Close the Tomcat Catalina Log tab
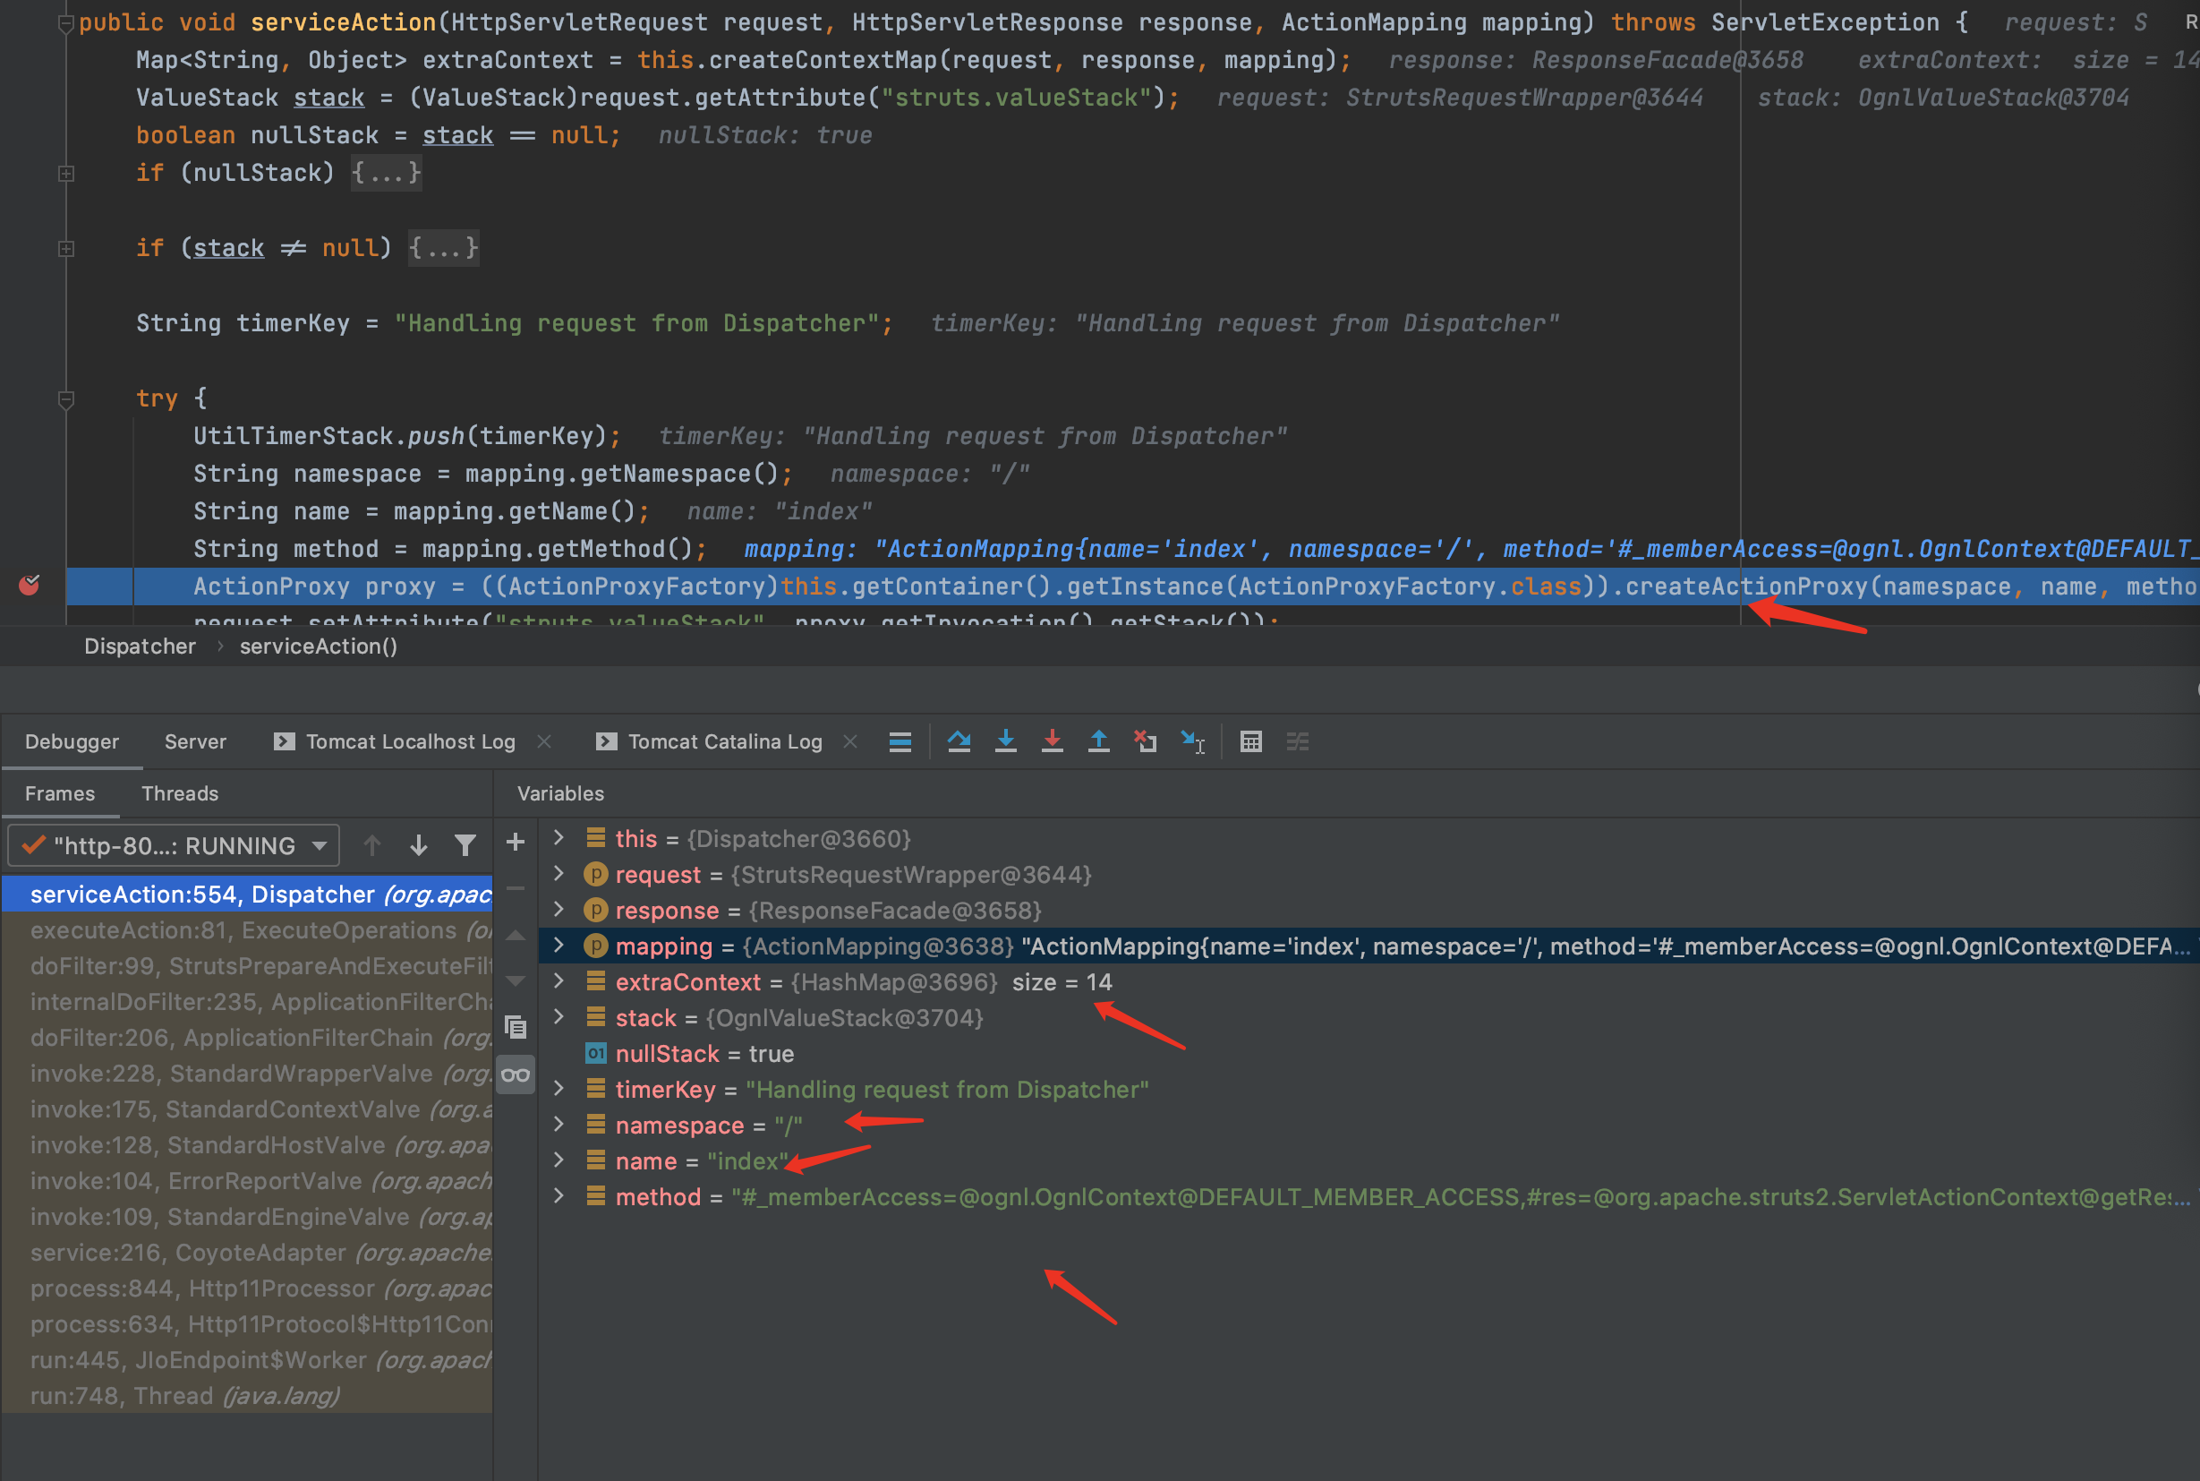 [849, 741]
